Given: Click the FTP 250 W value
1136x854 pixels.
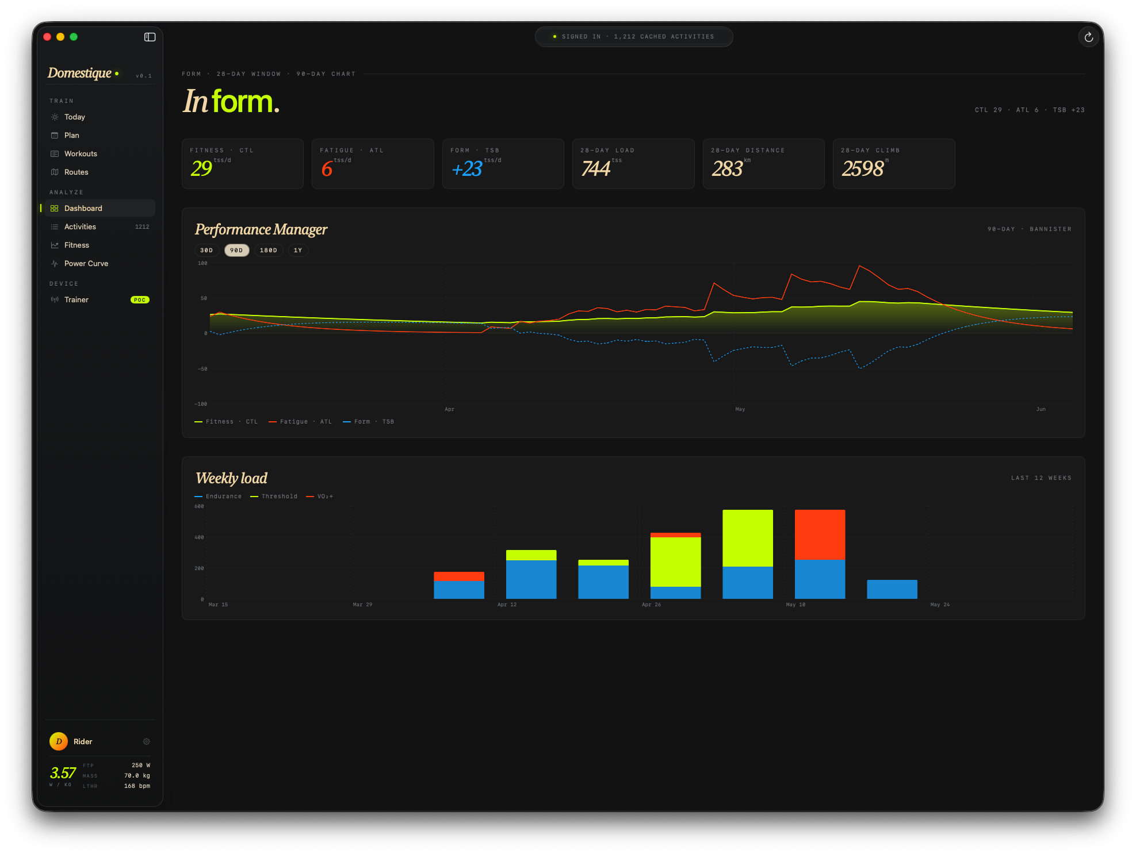Looking at the screenshot, I should (x=141, y=765).
